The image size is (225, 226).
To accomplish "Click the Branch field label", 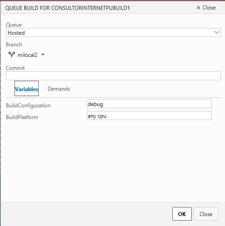I will coord(14,45).
